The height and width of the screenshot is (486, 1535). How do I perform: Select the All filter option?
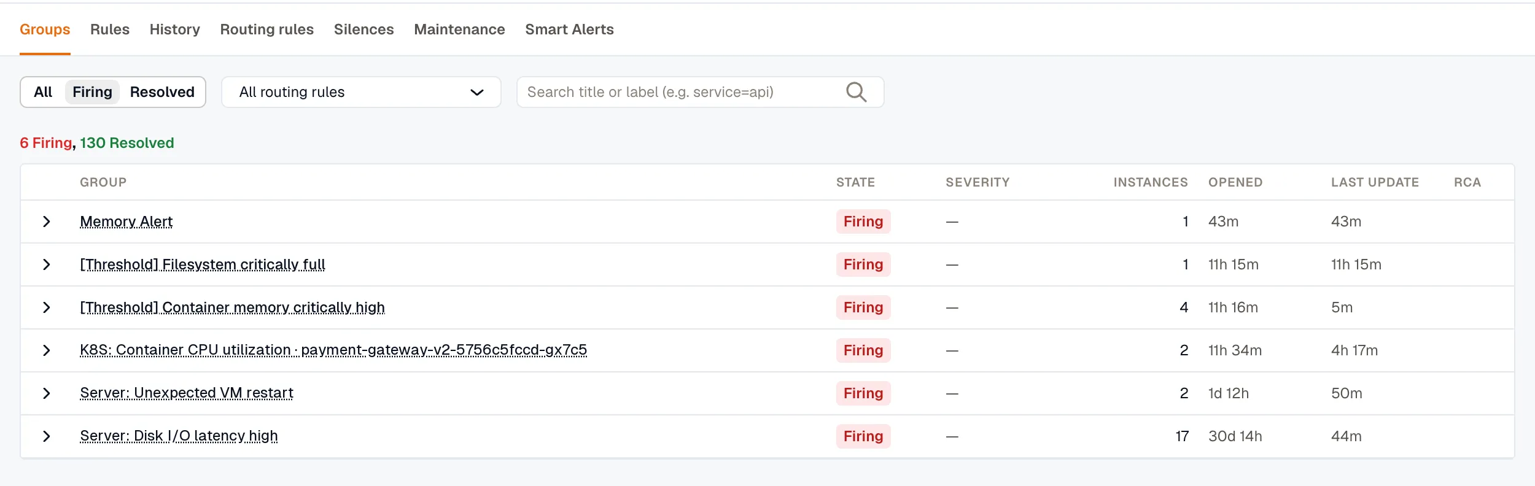(x=43, y=92)
